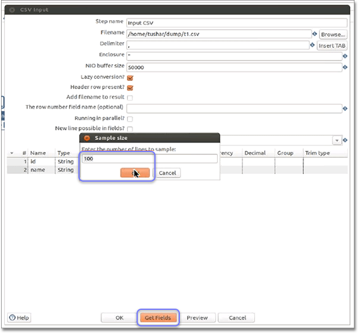Click variable icon next to NIO buffer size

345,67
